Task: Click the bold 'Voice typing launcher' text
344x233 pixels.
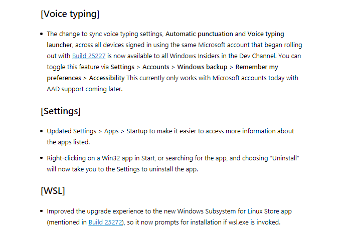Action: coord(266,34)
